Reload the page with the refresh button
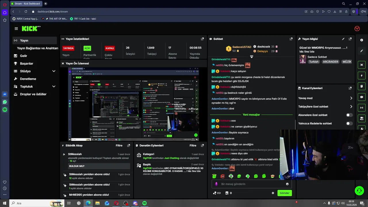The height and width of the screenshot is (207, 368). pyautogui.click(x=26, y=11)
